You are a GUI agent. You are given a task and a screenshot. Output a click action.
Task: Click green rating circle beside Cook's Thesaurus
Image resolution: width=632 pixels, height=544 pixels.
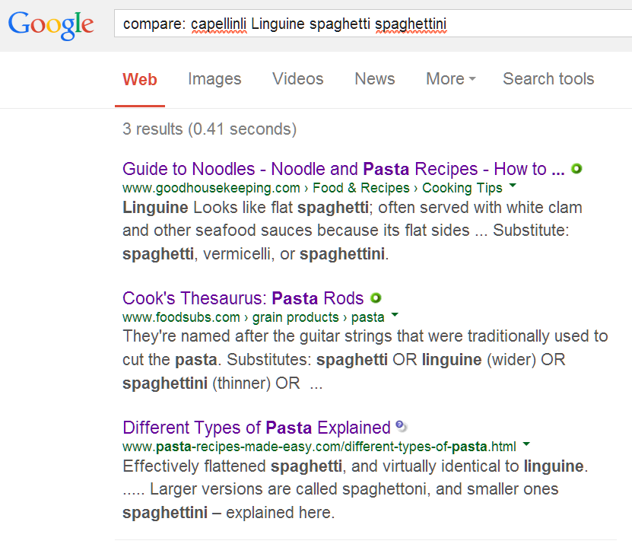point(376,298)
